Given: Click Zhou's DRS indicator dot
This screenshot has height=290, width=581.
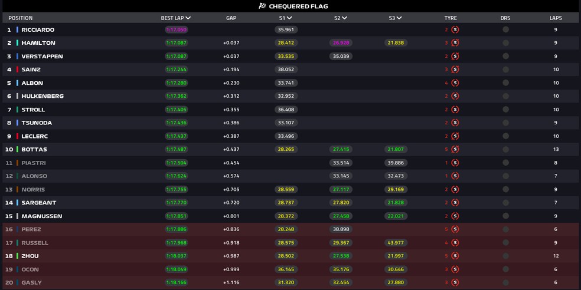Looking at the screenshot, I should [505, 256].
